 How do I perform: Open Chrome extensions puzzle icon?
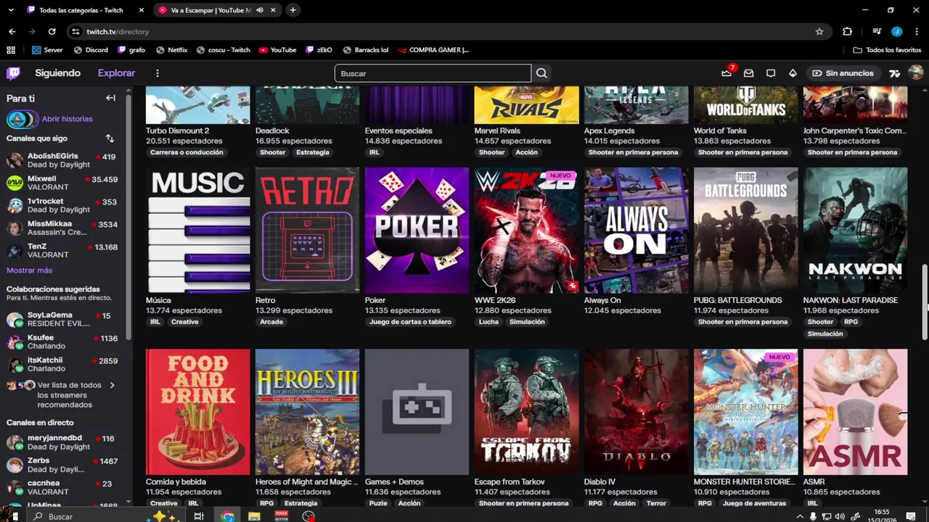pyautogui.click(x=847, y=32)
